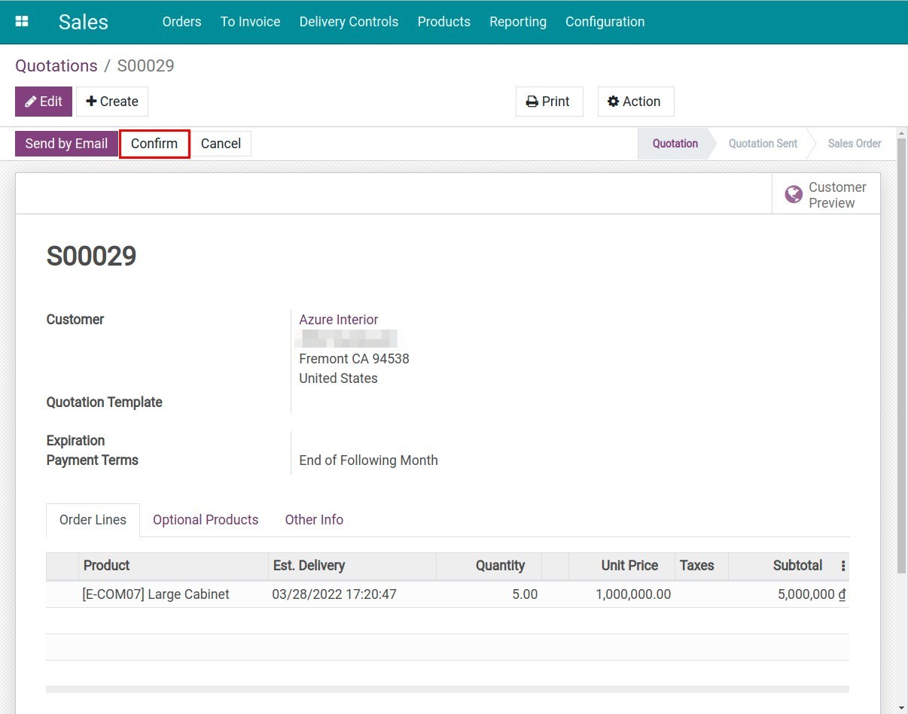Open the Products menu
Viewport: 908px width, 714px height.
click(x=444, y=22)
